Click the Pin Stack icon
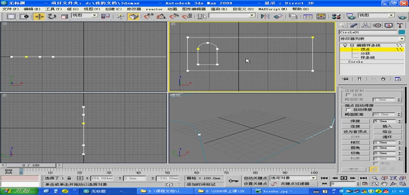The width and height of the screenshot is (409, 195). [x=346, y=79]
